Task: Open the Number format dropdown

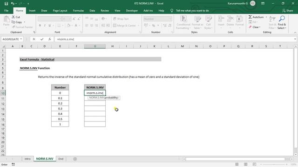Action: (170, 19)
